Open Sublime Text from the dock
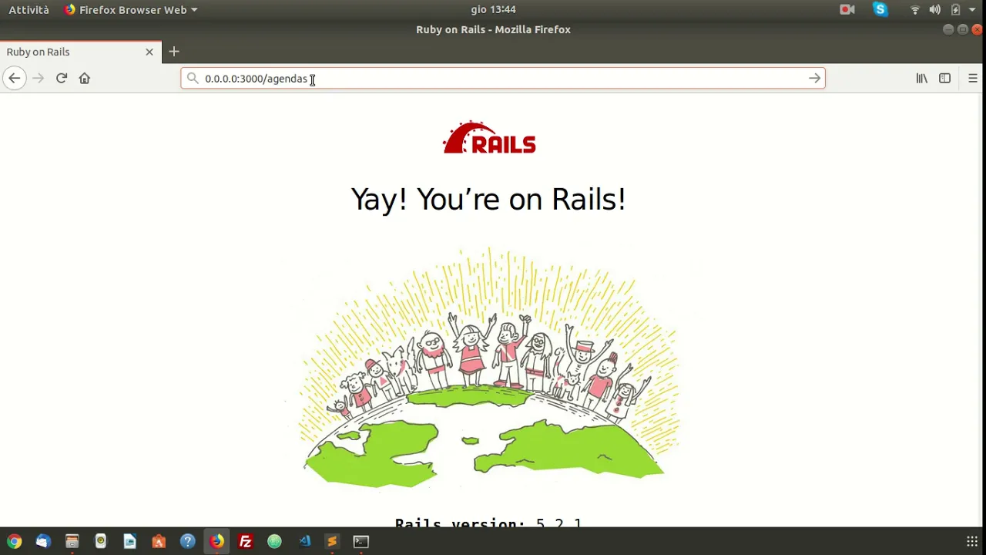The width and height of the screenshot is (986, 555). tap(332, 541)
